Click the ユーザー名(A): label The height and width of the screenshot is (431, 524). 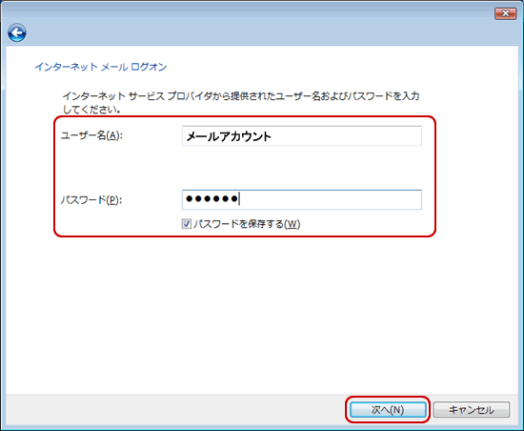91,135
